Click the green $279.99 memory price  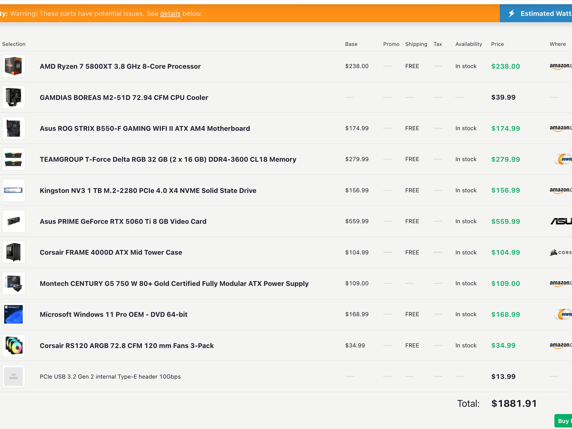[506, 159]
